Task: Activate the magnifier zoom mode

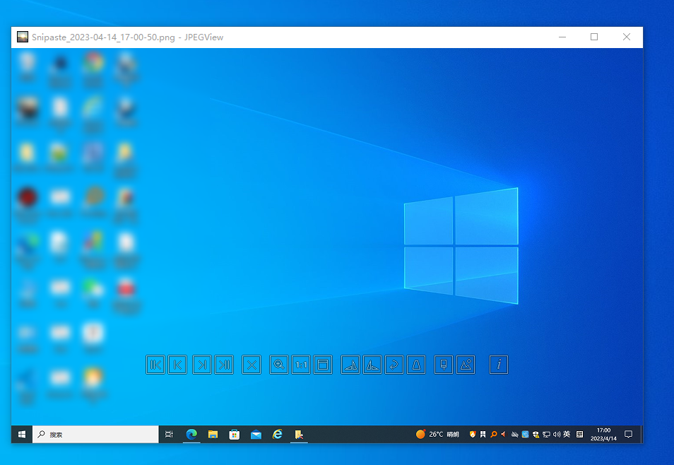Action: [279, 365]
